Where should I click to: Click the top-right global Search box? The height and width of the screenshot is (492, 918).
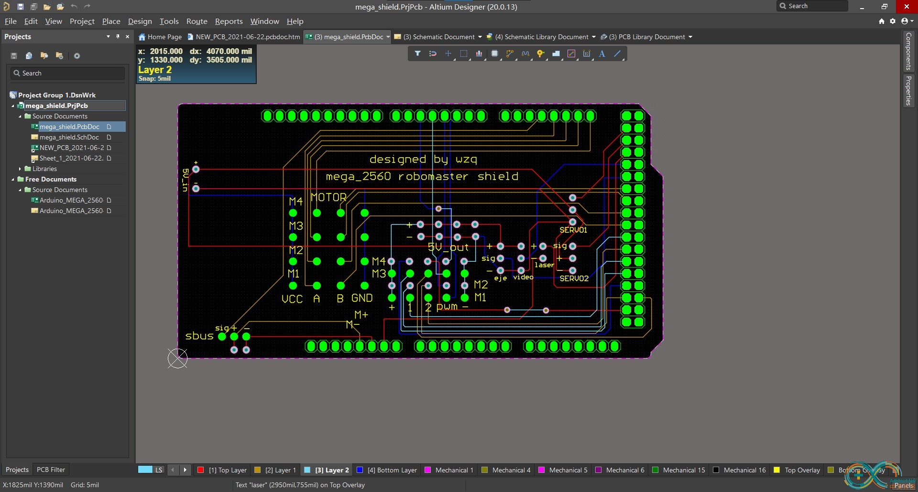[x=812, y=6]
